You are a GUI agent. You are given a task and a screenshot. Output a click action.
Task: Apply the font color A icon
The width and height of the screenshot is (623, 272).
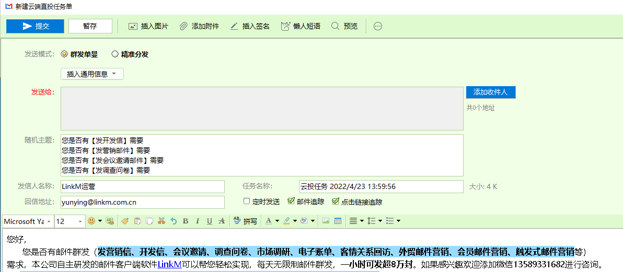(x=268, y=221)
